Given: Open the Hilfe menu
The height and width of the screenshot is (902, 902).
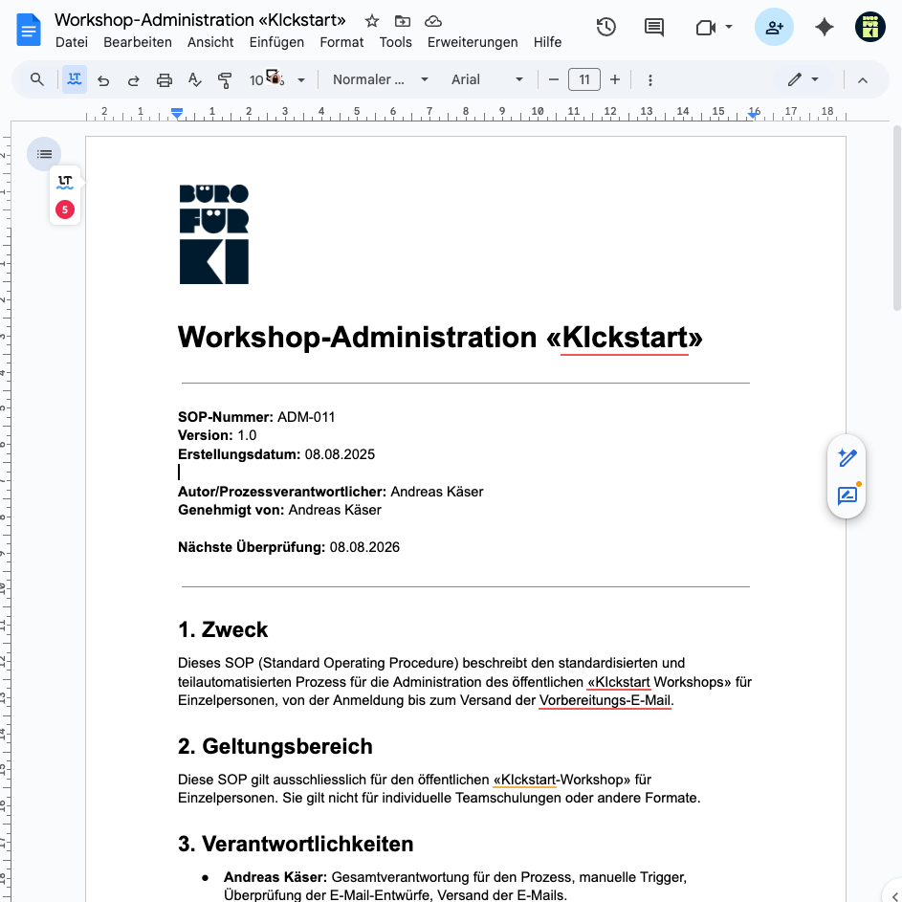Looking at the screenshot, I should pos(547,43).
